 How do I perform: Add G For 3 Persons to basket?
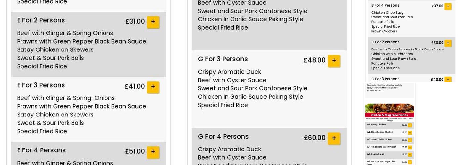click(x=334, y=61)
